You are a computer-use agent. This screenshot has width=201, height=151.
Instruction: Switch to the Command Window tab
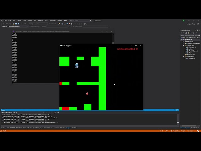coord(47,128)
